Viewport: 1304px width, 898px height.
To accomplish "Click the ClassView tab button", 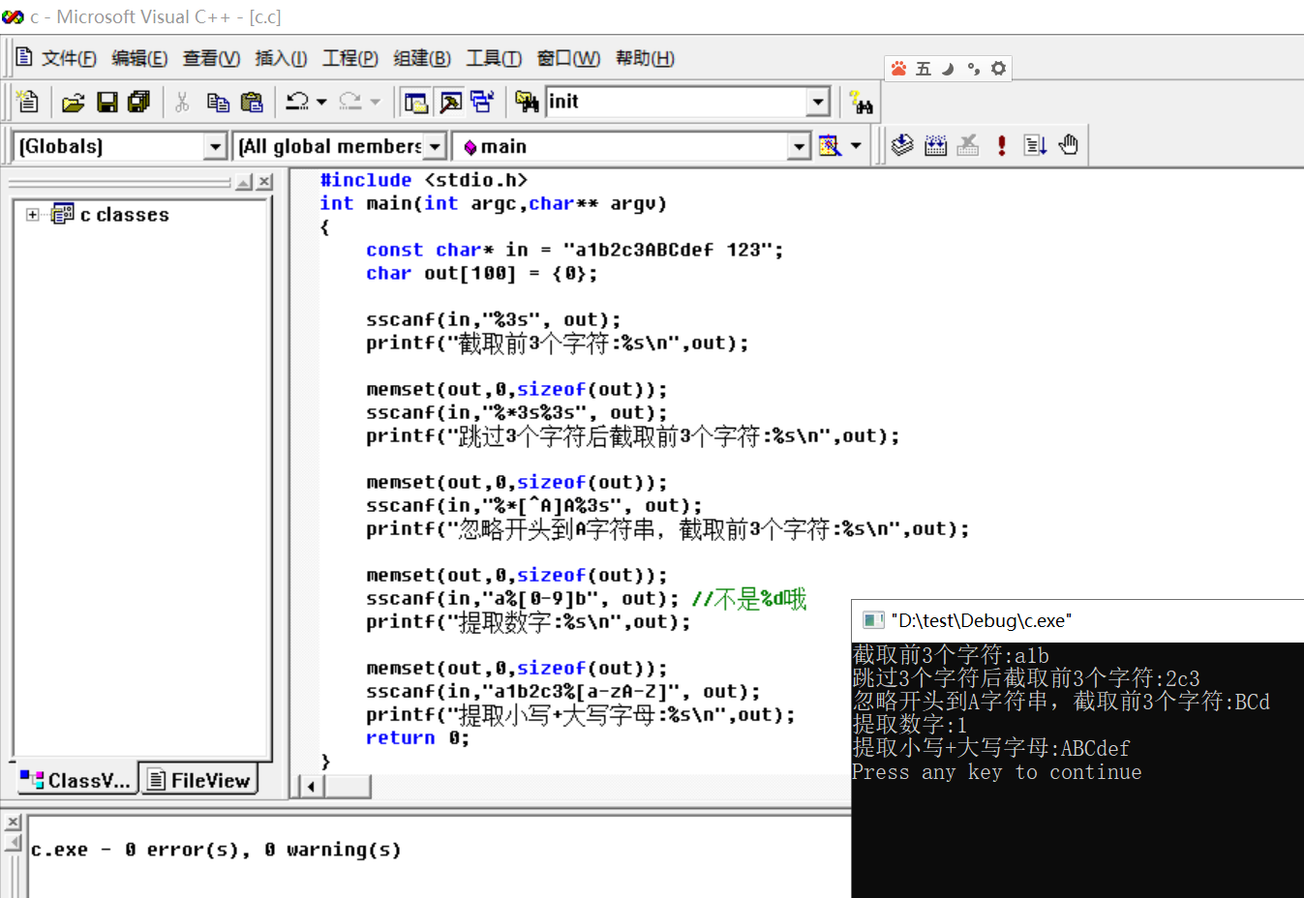I will pos(76,779).
